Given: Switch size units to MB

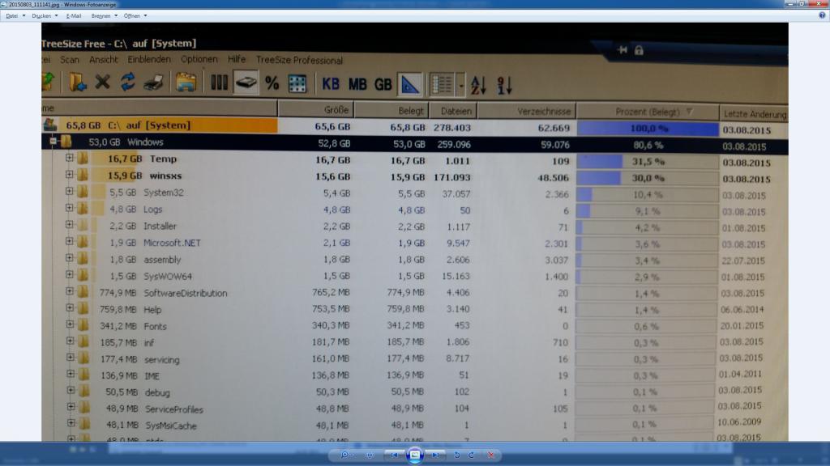Looking at the screenshot, I should coord(357,84).
